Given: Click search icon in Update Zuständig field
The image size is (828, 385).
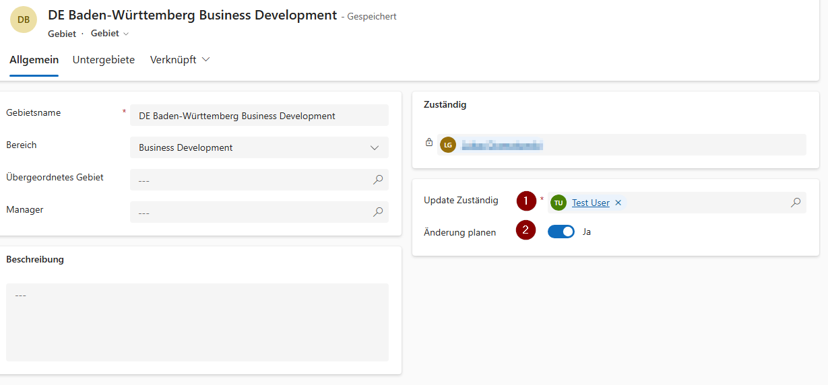Looking at the screenshot, I should [796, 203].
